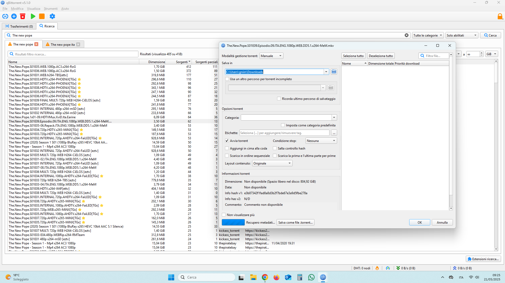Click the add torrent link toolbar icon
505x283 pixels.
pyautogui.click(x=5, y=16)
